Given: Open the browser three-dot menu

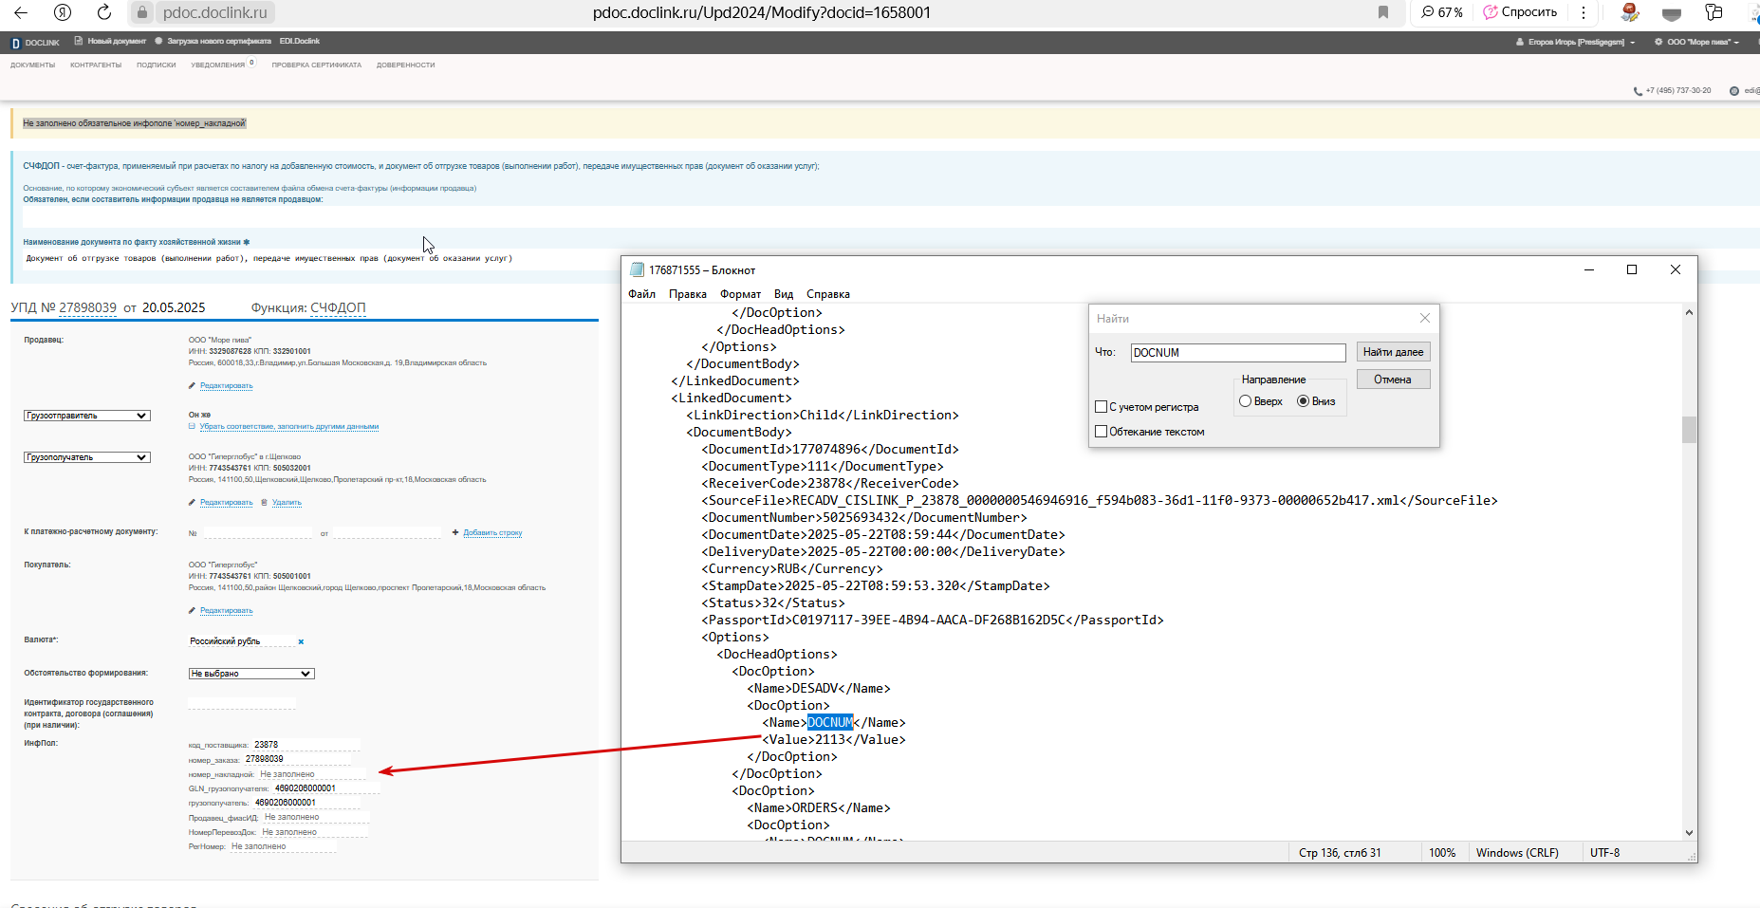Looking at the screenshot, I should click(x=1584, y=12).
